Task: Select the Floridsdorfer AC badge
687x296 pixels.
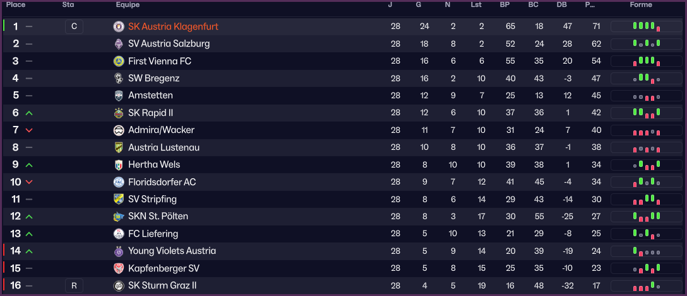Action: pos(119,182)
